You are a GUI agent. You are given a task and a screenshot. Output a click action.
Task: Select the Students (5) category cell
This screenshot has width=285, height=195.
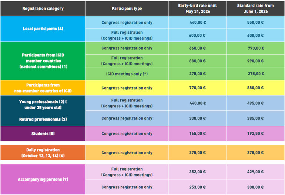pyautogui.click(x=43, y=134)
